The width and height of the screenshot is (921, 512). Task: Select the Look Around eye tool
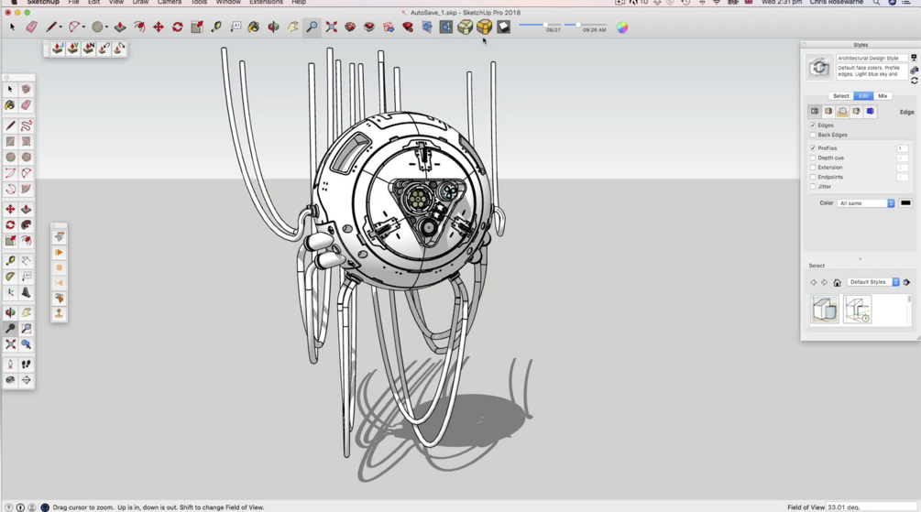(11, 380)
